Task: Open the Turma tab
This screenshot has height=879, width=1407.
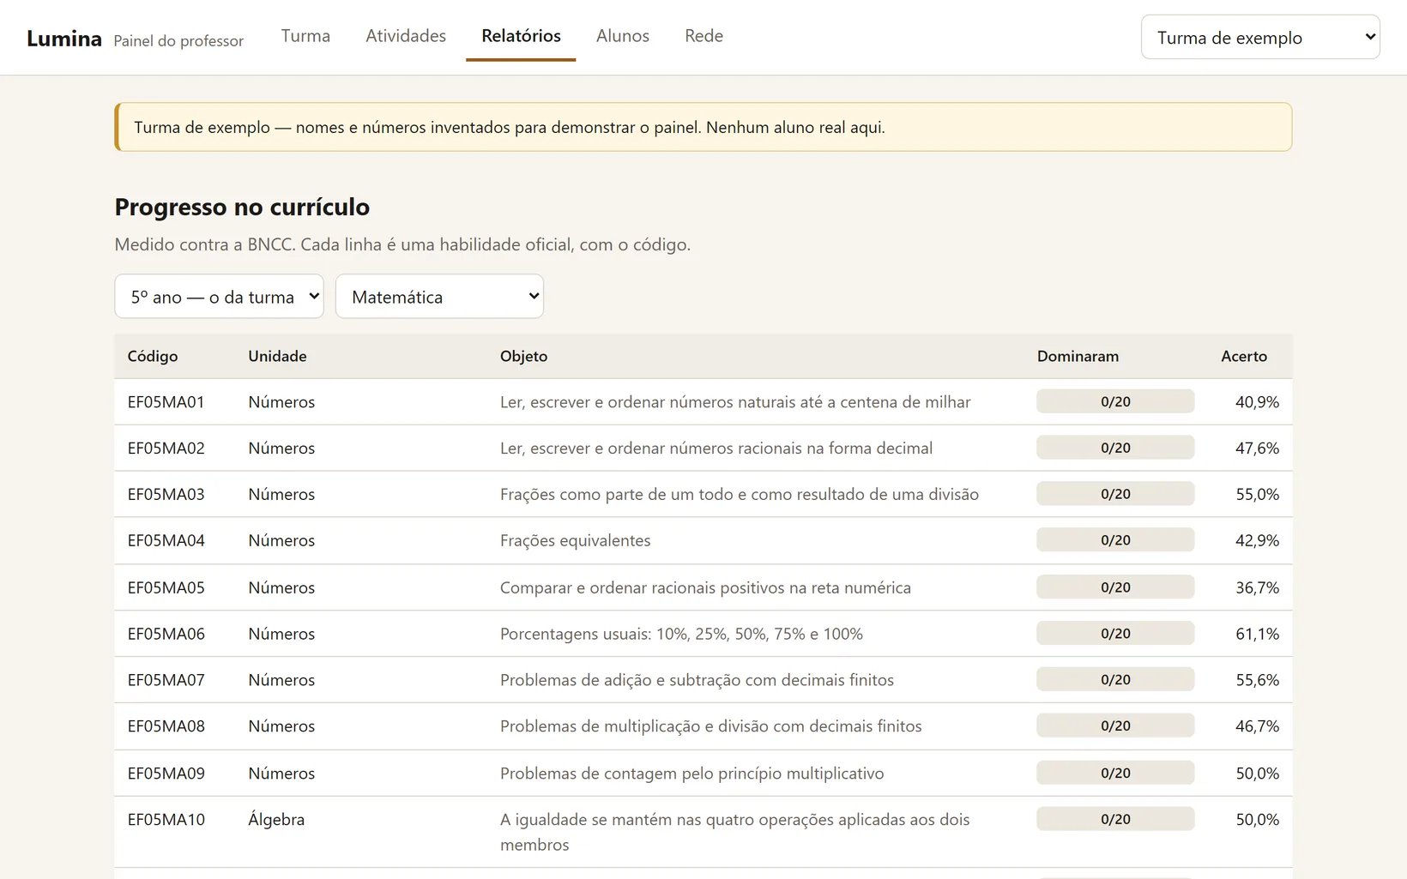Action: click(x=305, y=36)
